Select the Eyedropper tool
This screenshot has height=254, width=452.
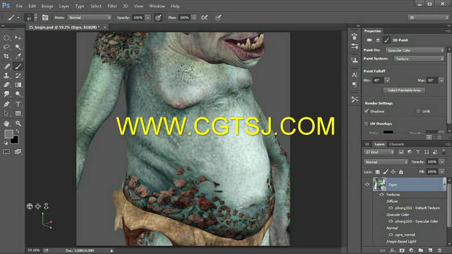click(x=18, y=56)
